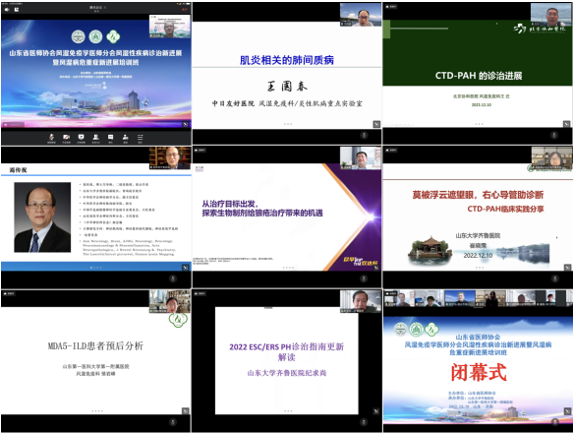Screen dimensions: 574x433
Task: Click top-left status badge in MDA5-ILD panel
Action: click(9, 293)
